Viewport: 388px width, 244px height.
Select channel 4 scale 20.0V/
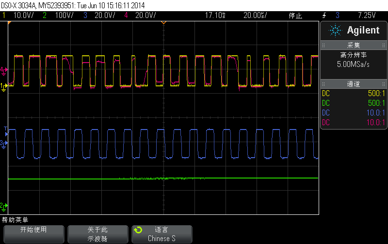145,16
